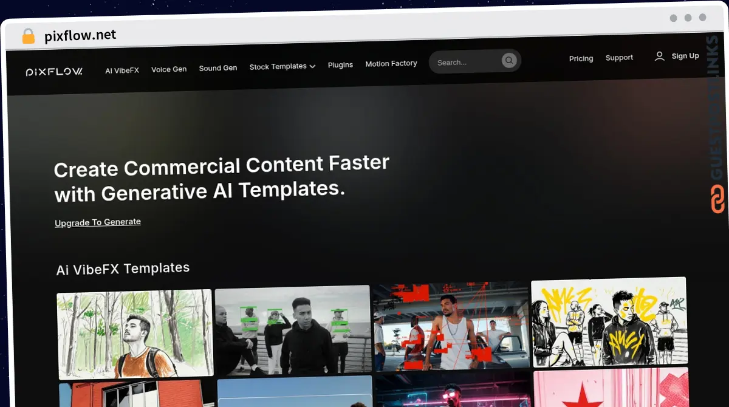The height and width of the screenshot is (407, 729).
Task: Open the Support link
Action: click(619, 58)
